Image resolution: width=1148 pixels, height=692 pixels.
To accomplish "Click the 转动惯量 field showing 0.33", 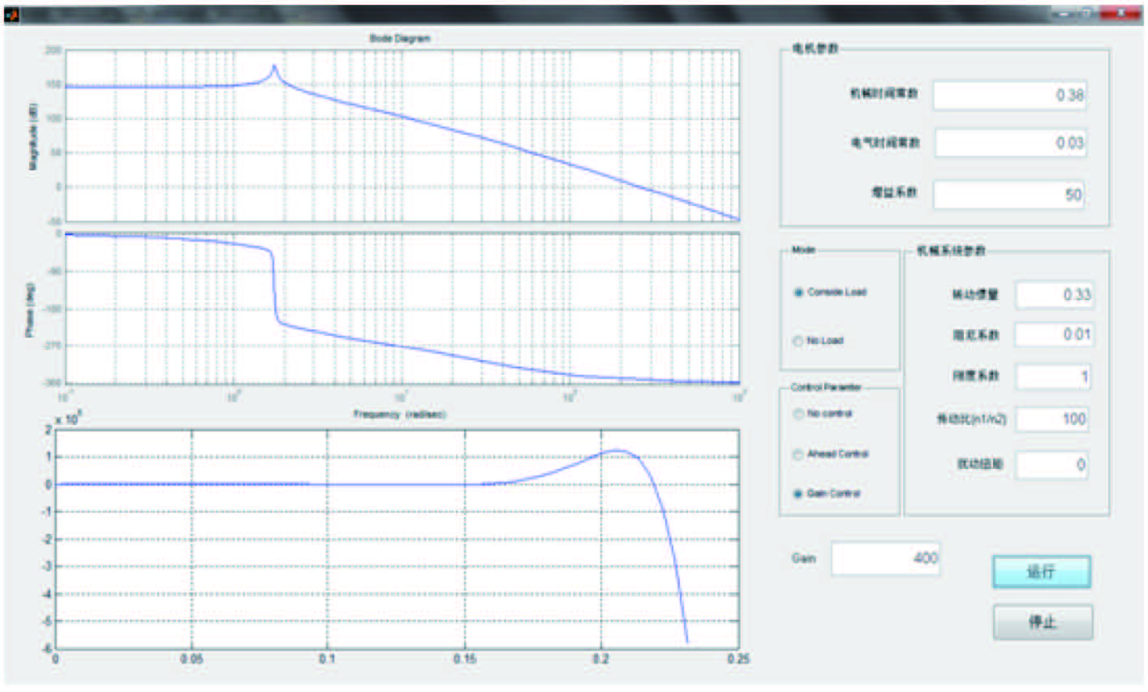I will [x=1053, y=294].
